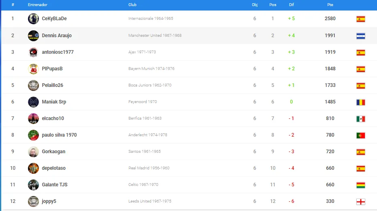Click Romania flag in Maniak Srp row

pyautogui.click(x=361, y=102)
